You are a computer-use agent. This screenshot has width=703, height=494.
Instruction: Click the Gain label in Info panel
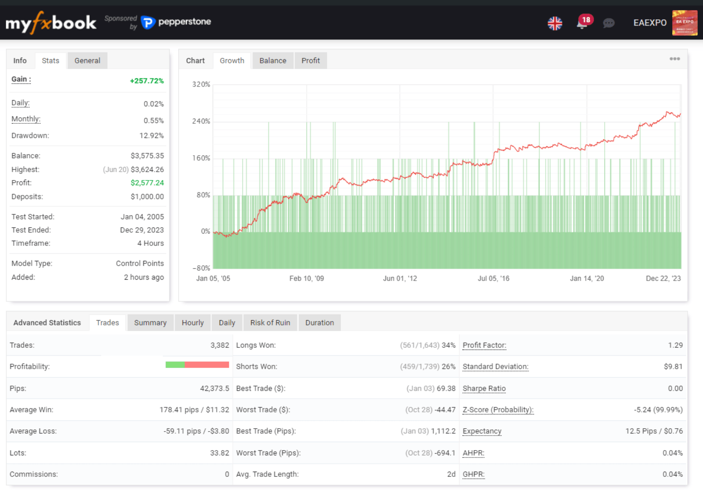[21, 79]
